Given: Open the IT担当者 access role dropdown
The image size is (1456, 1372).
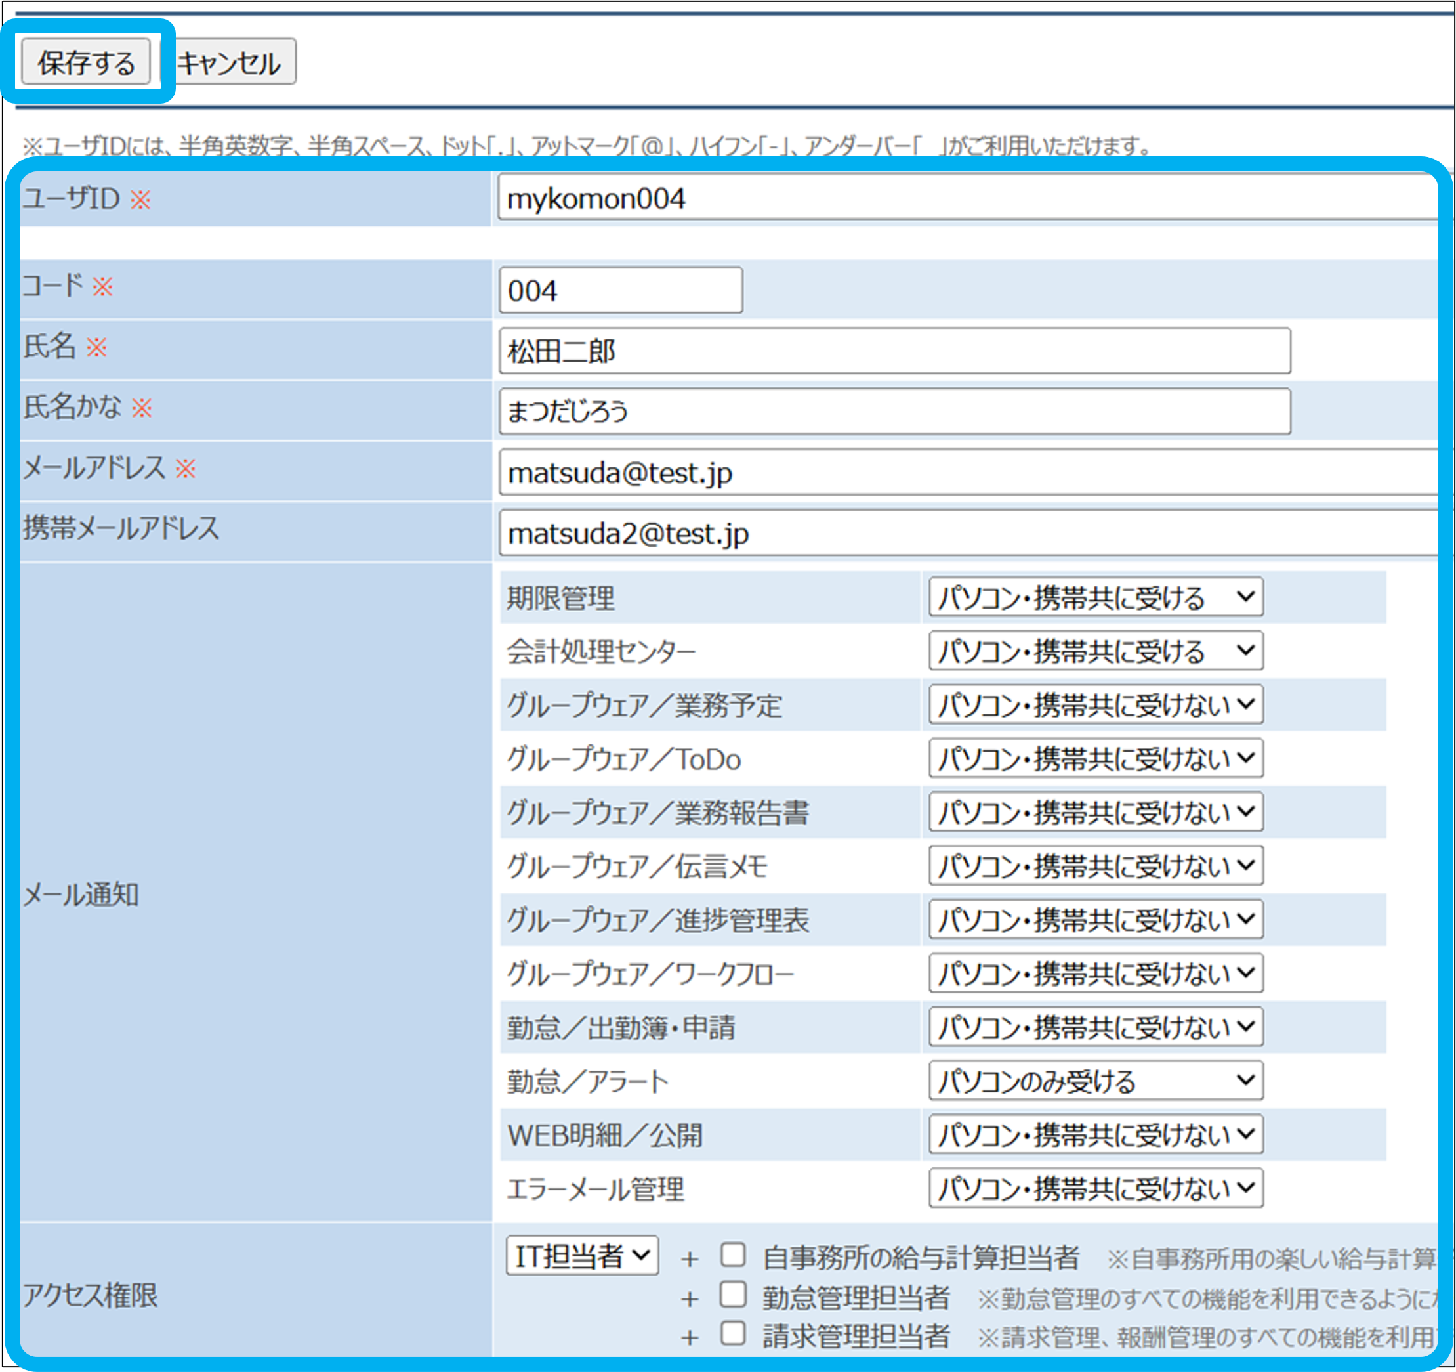Looking at the screenshot, I should coord(581,1255).
